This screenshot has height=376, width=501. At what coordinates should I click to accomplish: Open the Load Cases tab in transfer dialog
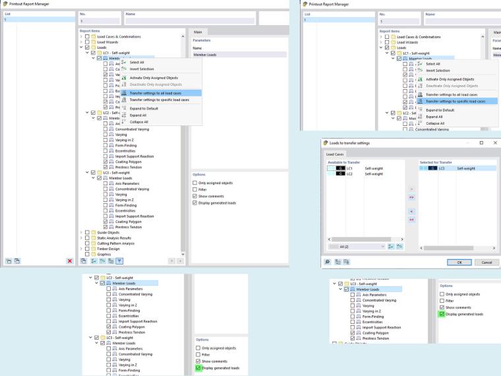[x=335, y=154]
